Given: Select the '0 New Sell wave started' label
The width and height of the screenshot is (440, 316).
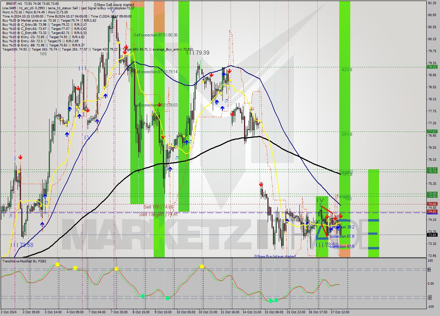Looking at the screenshot, I should pyautogui.click(x=114, y=5).
